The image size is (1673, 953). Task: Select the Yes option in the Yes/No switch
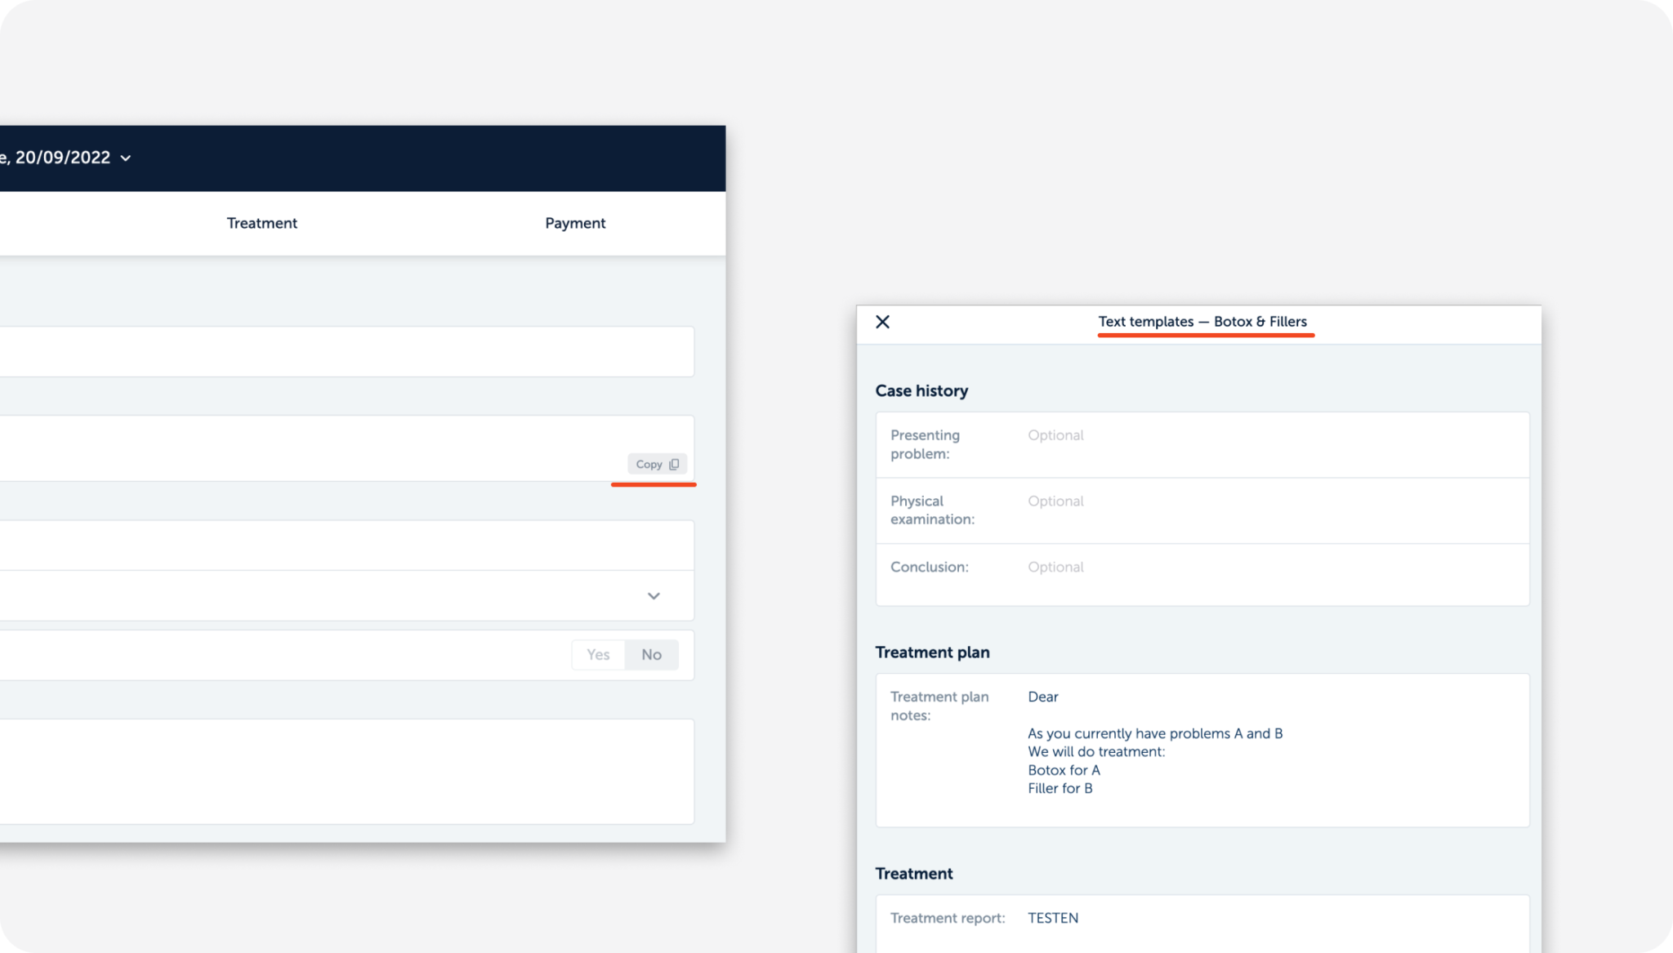(598, 654)
